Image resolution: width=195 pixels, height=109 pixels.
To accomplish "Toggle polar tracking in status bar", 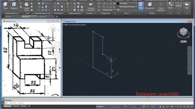I will [125, 106].
